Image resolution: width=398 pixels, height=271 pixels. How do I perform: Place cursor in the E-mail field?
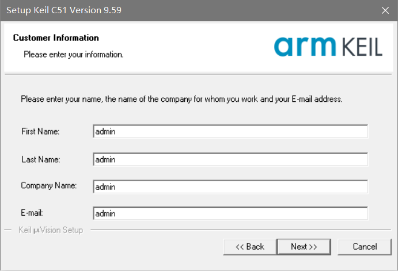tap(230, 213)
